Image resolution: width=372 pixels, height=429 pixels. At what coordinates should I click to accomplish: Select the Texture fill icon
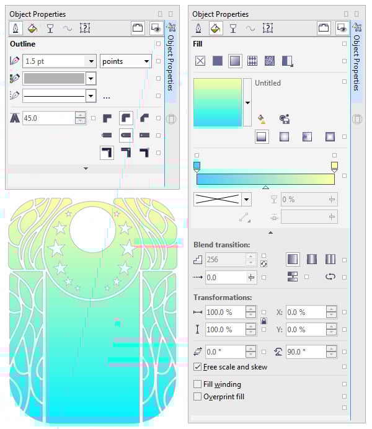coord(270,61)
